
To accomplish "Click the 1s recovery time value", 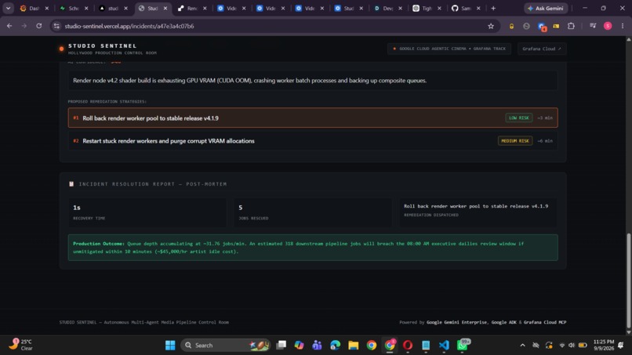I will [77, 208].
